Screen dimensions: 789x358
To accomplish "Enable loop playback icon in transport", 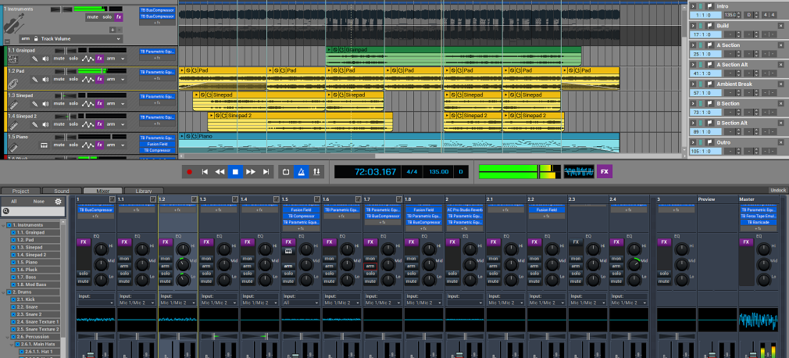I will [285, 171].
